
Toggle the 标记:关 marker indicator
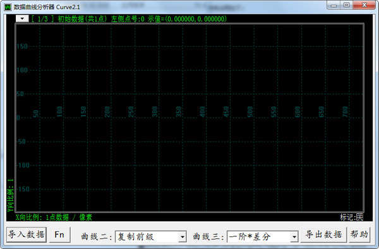click(352, 217)
